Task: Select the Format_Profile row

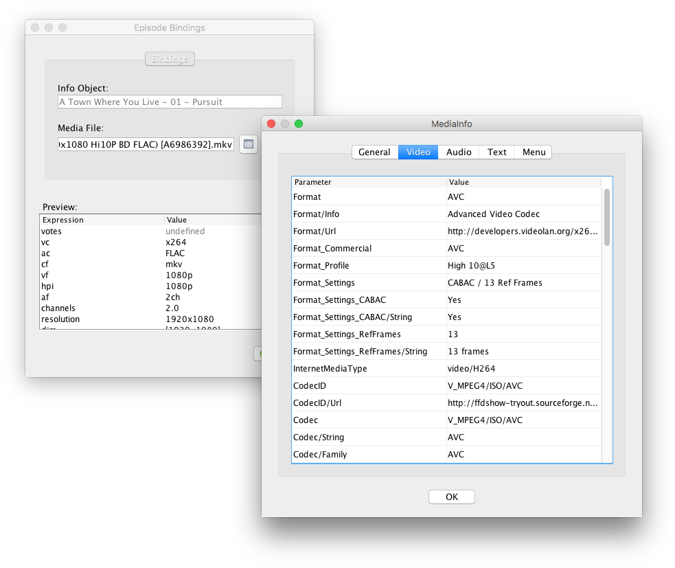Action: [x=446, y=266]
